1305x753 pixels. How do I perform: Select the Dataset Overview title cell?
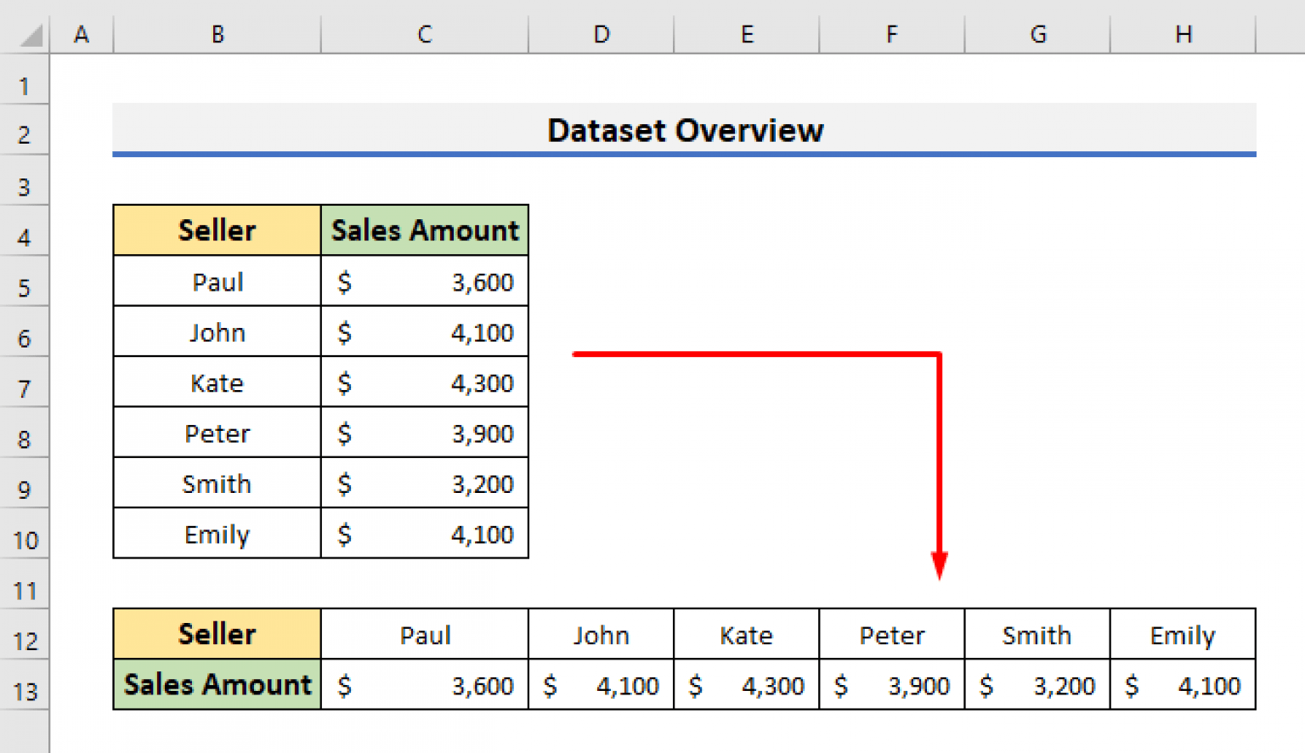click(x=685, y=130)
